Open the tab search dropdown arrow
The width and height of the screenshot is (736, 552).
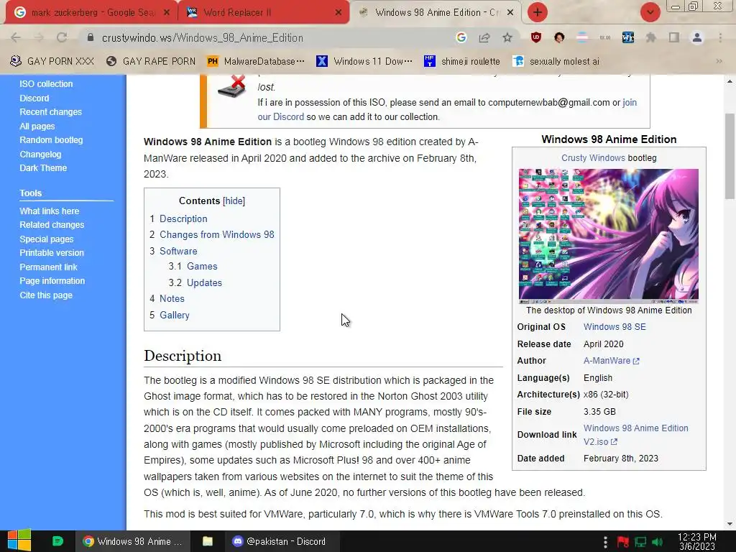click(x=650, y=12)
